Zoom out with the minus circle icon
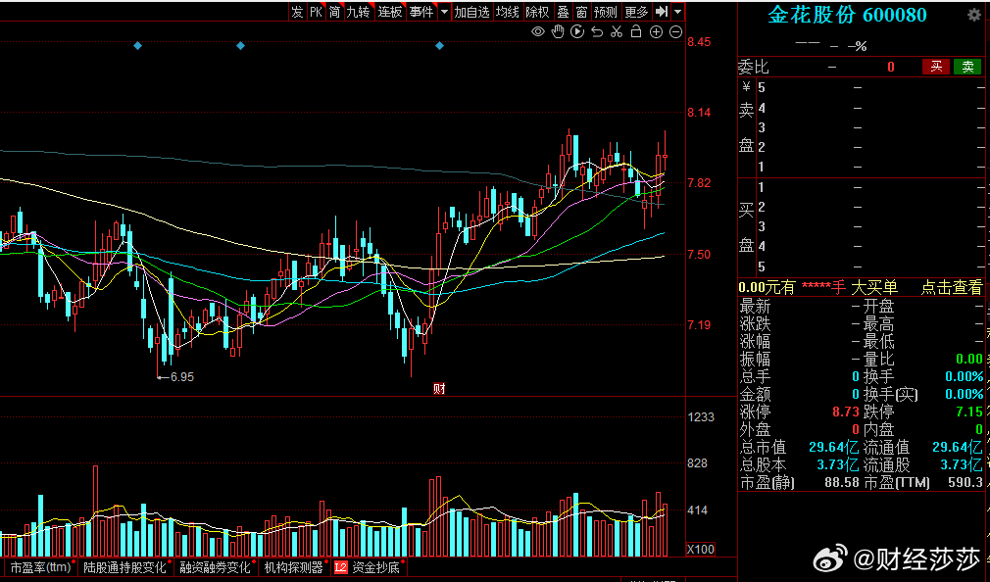Image resolution: width=990 pixels, height=582 pixels. [x=675, y=31]
